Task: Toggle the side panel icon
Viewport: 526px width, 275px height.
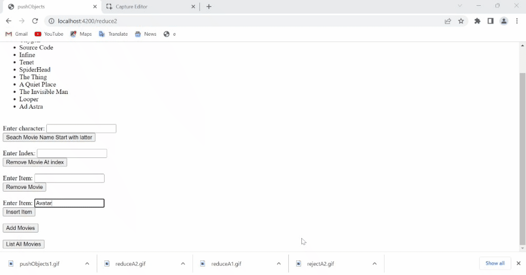Action: click(490, 21)
